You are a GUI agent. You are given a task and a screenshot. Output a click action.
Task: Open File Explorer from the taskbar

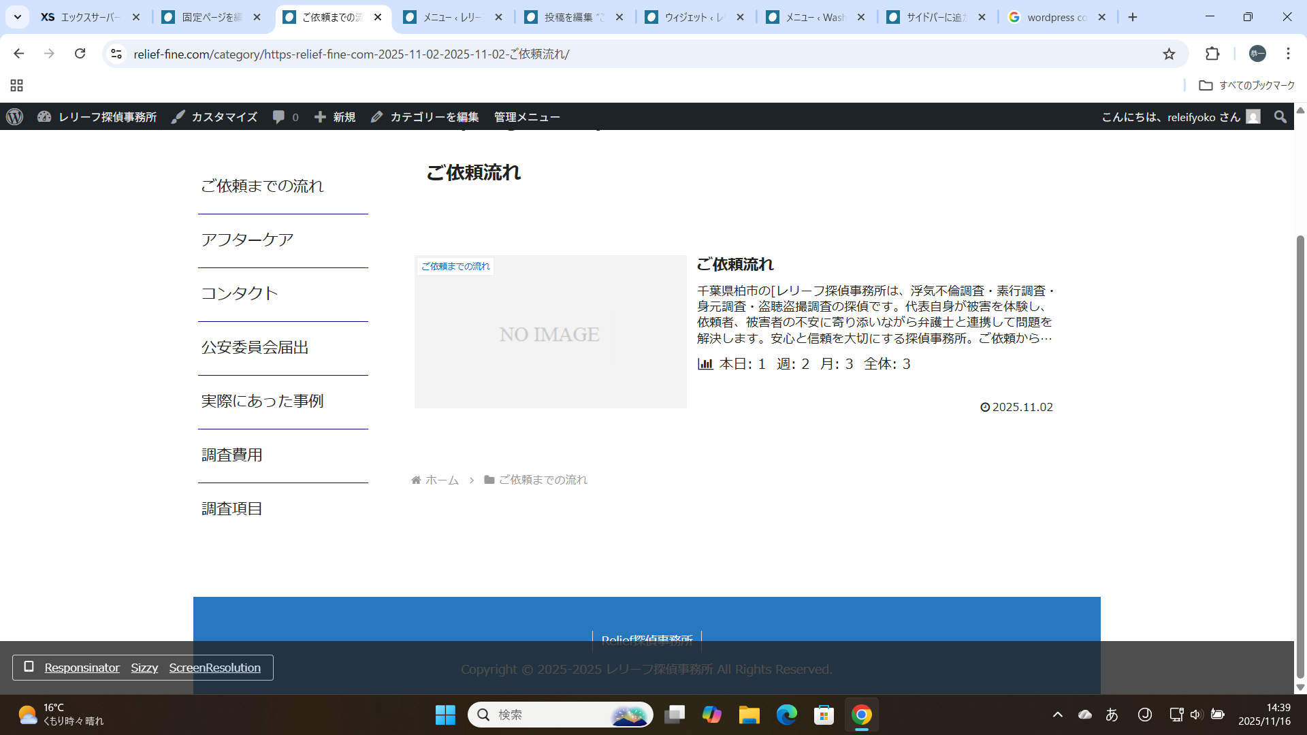(x=749, y=715)
